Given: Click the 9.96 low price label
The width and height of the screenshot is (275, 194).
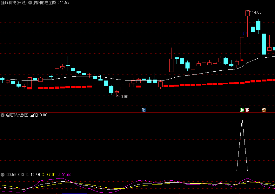Looking at the screenshot, I should click(x=124, y=97).
